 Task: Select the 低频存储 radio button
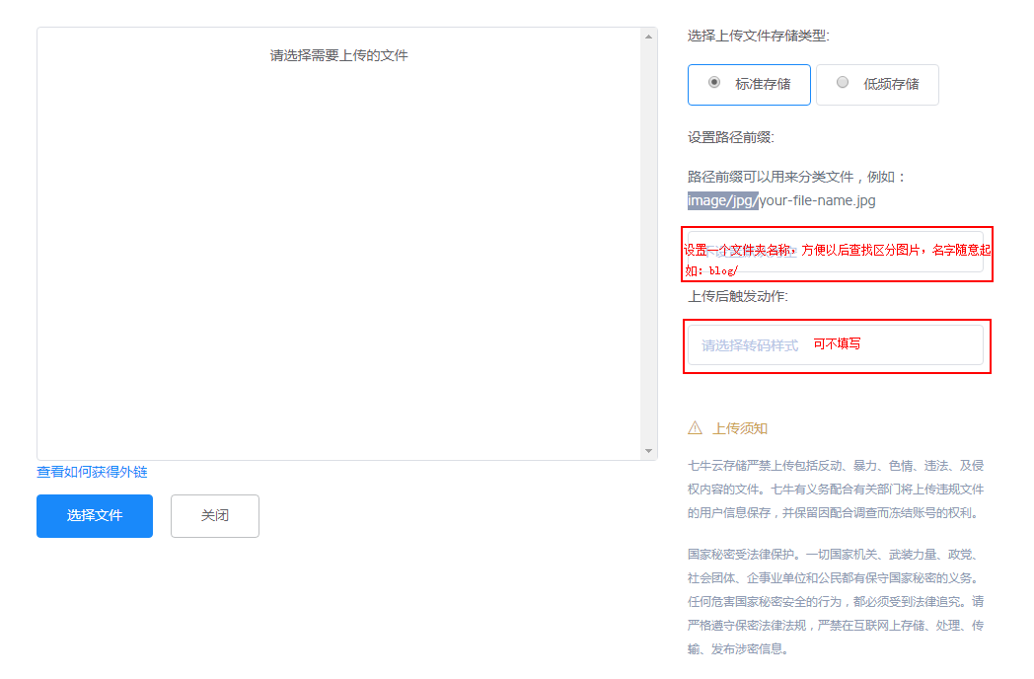843,83
